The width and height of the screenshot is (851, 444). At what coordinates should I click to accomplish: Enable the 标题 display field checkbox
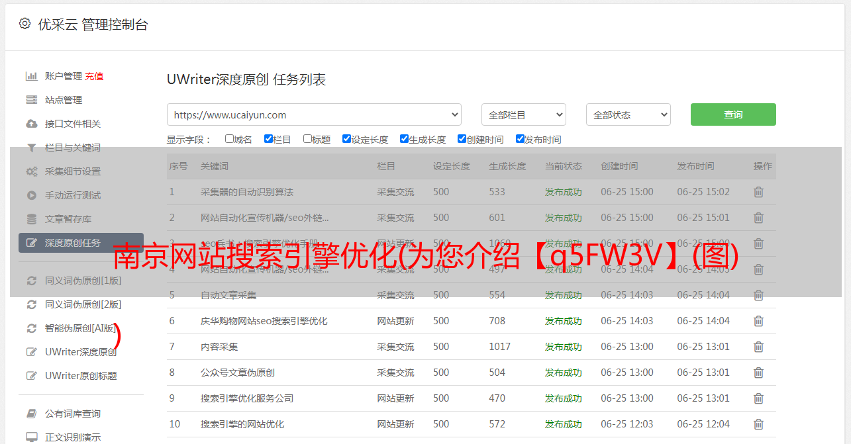(x=307, y=139)
